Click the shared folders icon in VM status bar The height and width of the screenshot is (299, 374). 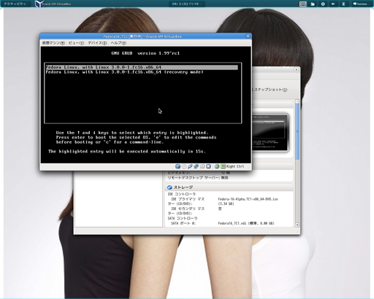click(202, 166)
